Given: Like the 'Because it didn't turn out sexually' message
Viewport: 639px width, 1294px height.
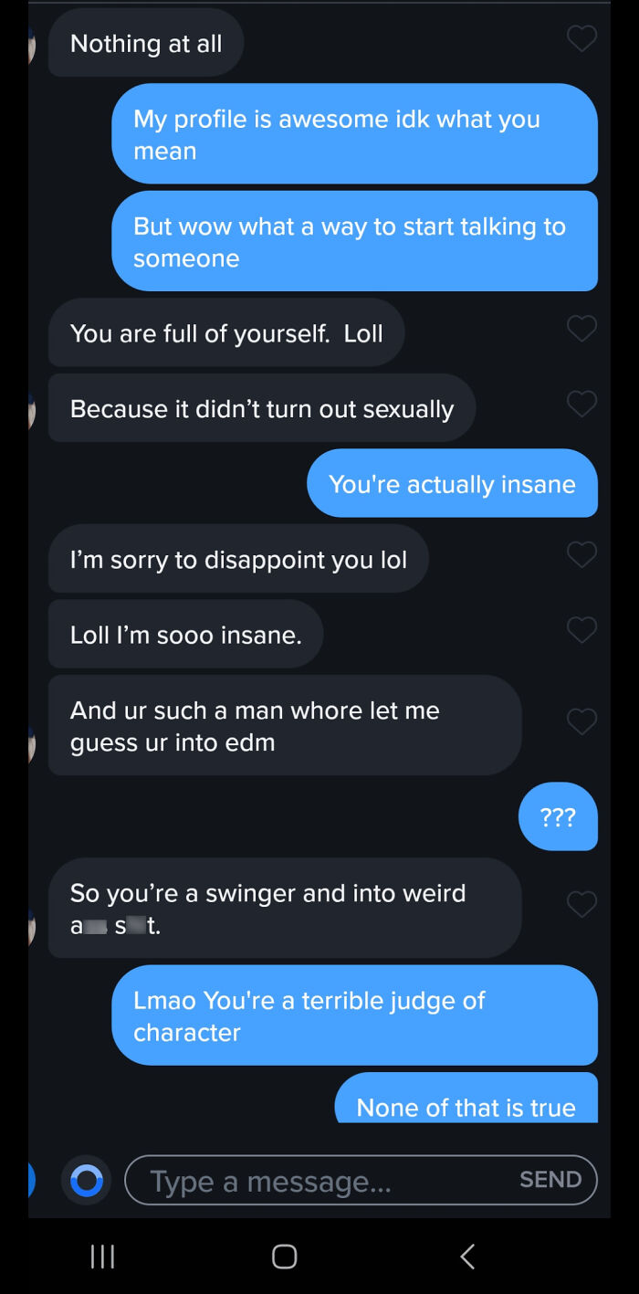Looking at the screenshot, I should point(581,404).
